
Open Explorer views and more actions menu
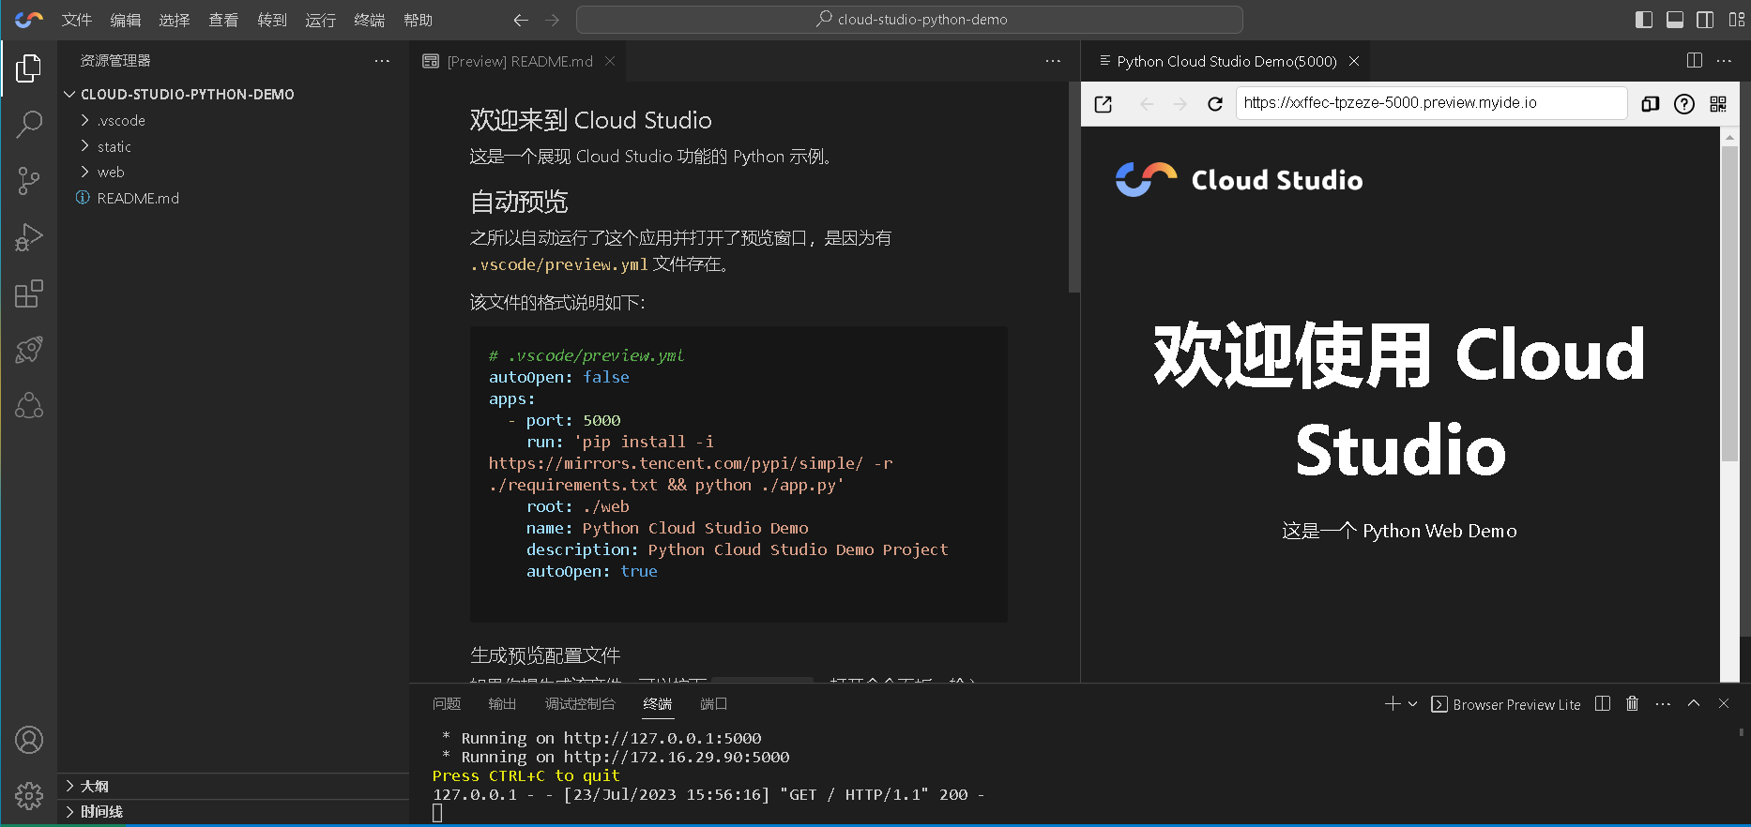point(382,61)
